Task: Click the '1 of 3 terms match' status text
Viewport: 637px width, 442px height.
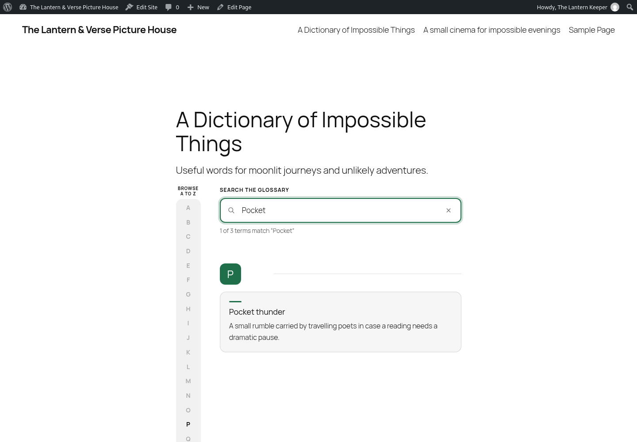Action: coord(257,231)
